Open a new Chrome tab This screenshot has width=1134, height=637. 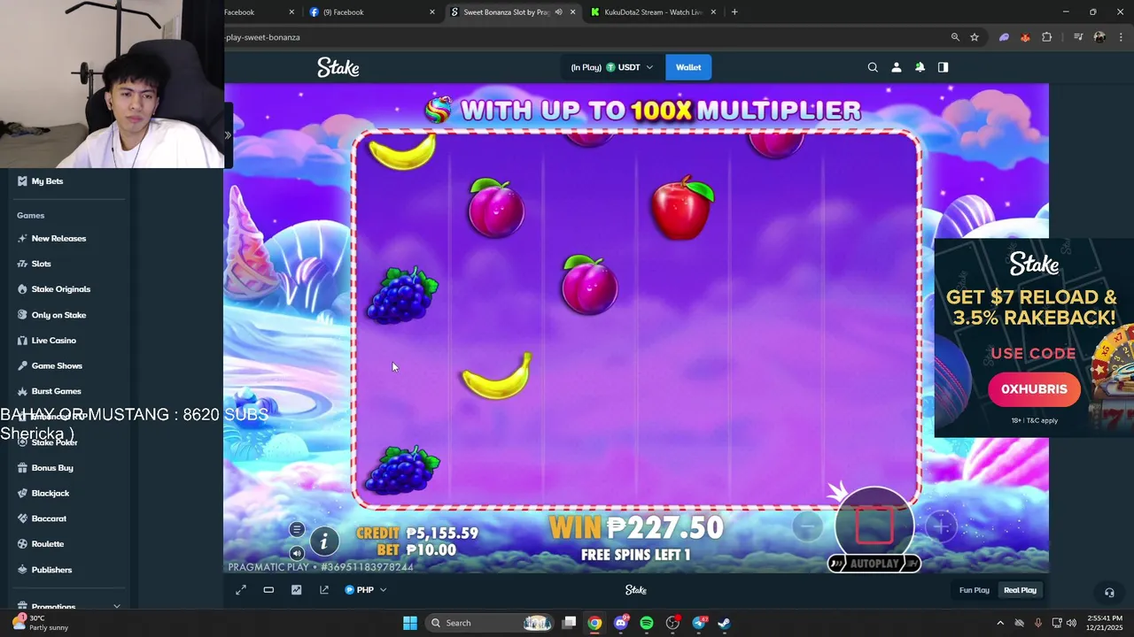pos(734,12)
